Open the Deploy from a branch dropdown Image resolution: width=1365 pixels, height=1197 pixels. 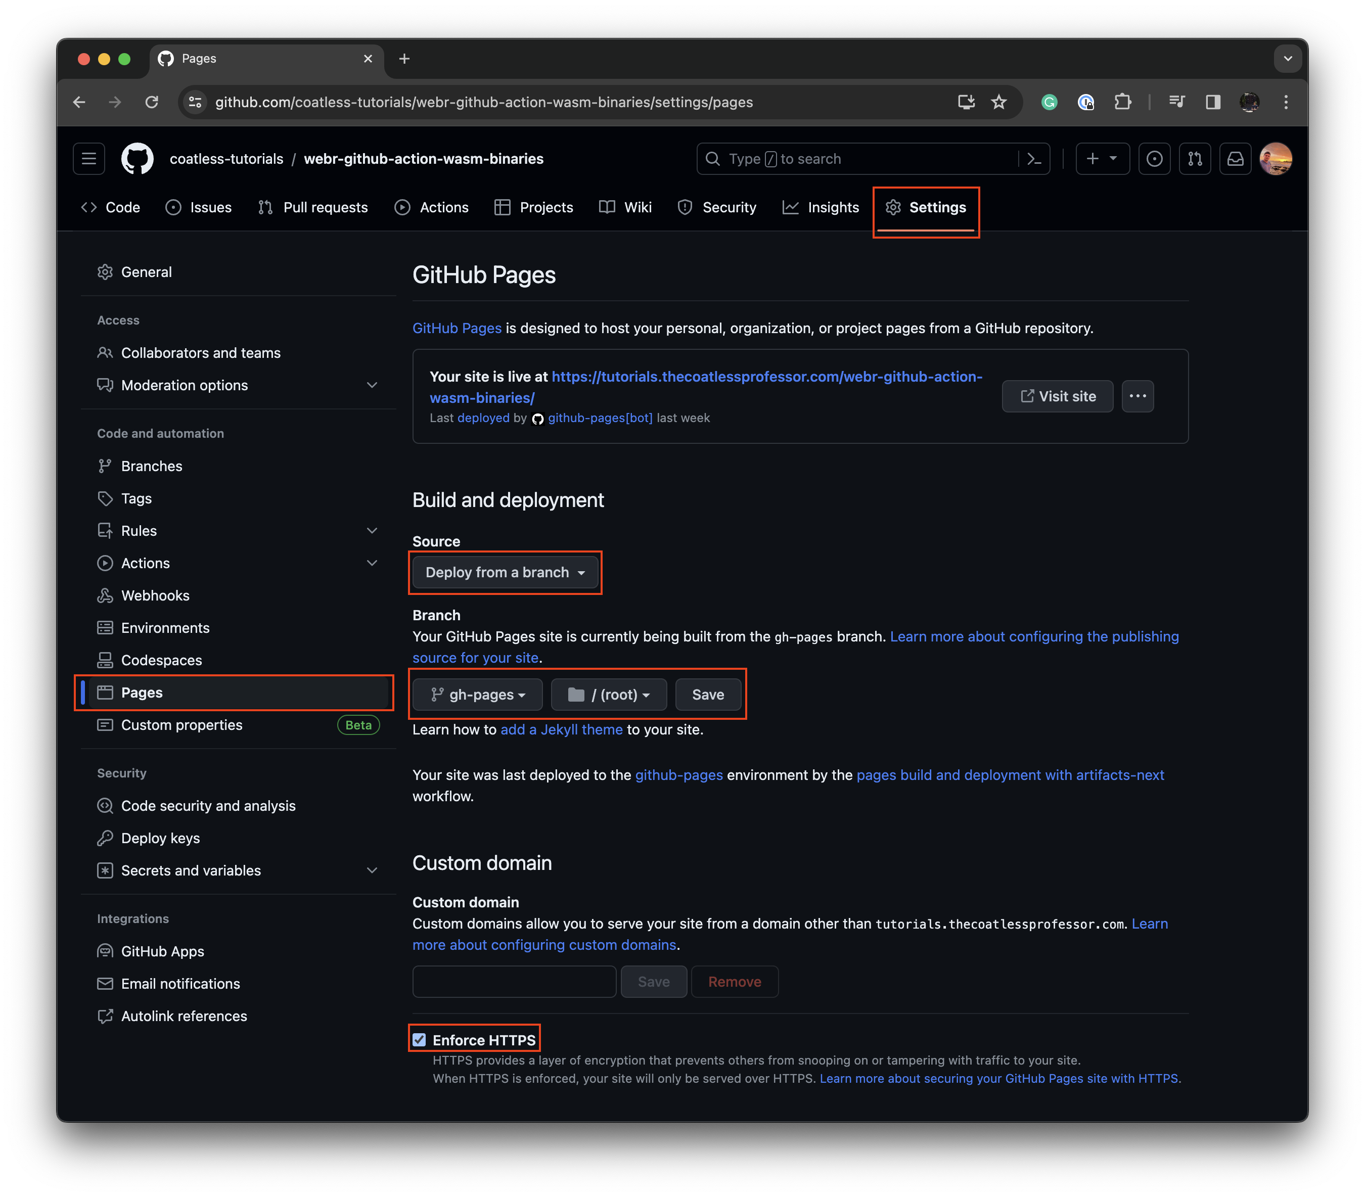(x=505, y=572)
